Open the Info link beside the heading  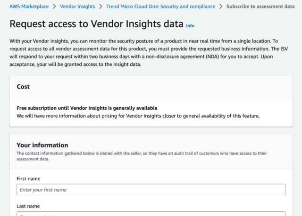(190, 26)
